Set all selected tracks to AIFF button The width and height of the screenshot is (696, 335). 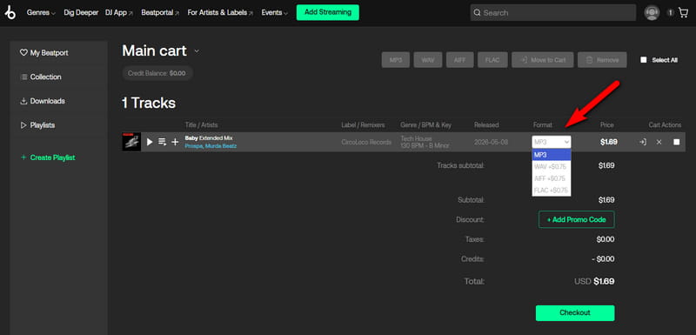460,60
